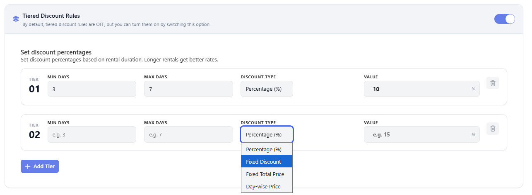
Task: Focus Tier 01 Max Days field
Action: point(188,89)
